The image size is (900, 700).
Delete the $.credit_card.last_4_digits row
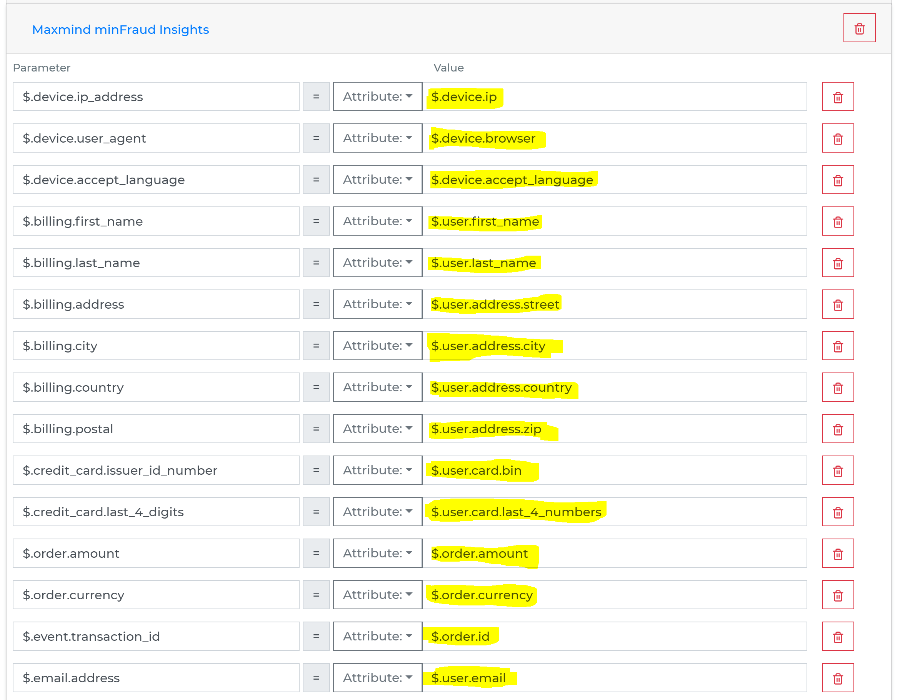(838, 512)
